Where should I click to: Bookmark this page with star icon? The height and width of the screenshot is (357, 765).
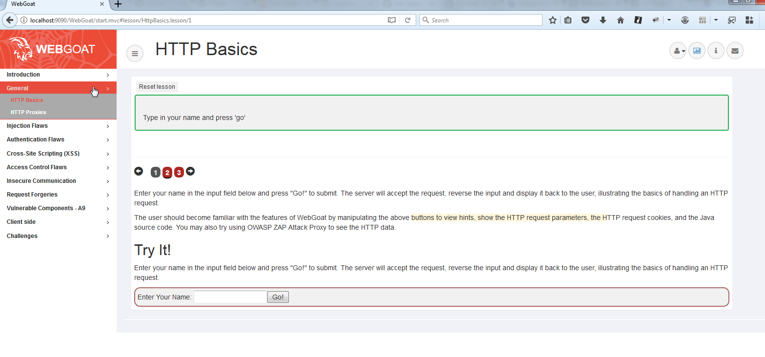(x=553, y=20)
